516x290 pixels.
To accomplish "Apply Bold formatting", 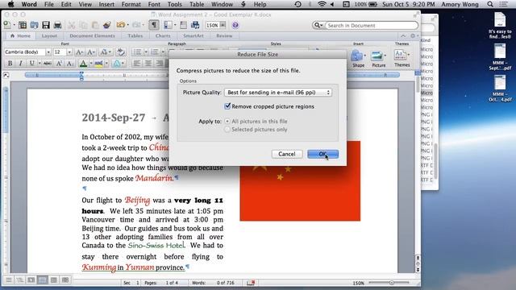I will (x=10, y=63).
